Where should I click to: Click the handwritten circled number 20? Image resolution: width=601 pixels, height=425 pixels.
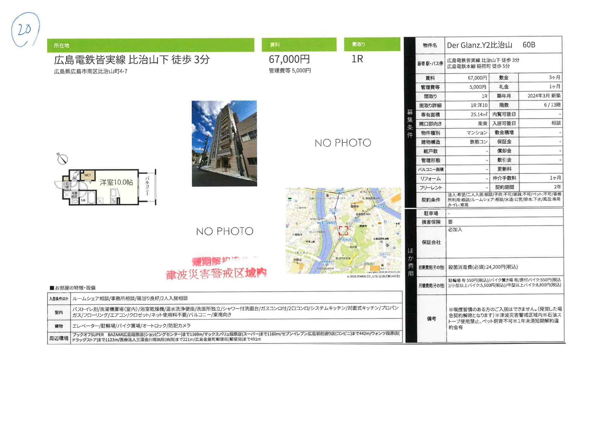click(x=25, y=29)
